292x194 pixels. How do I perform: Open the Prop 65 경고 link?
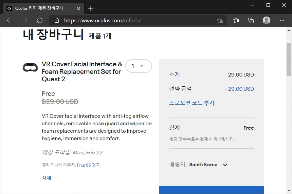[x=89, y=165]
